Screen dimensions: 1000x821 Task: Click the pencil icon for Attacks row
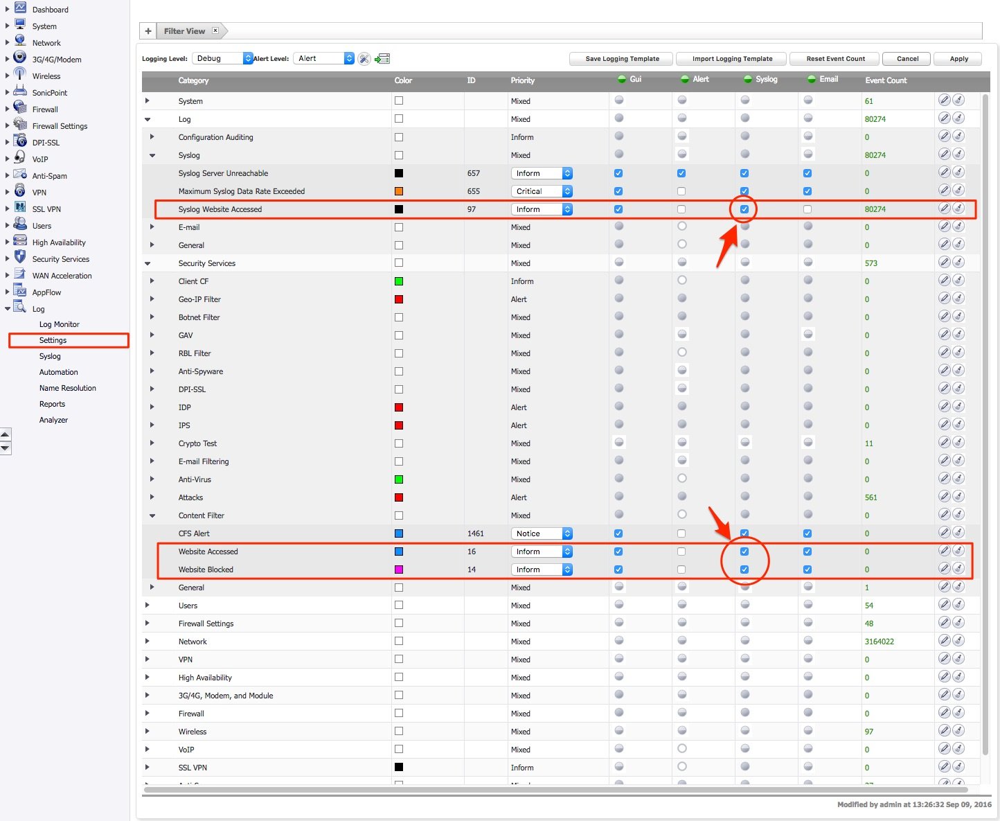point(944,496)
